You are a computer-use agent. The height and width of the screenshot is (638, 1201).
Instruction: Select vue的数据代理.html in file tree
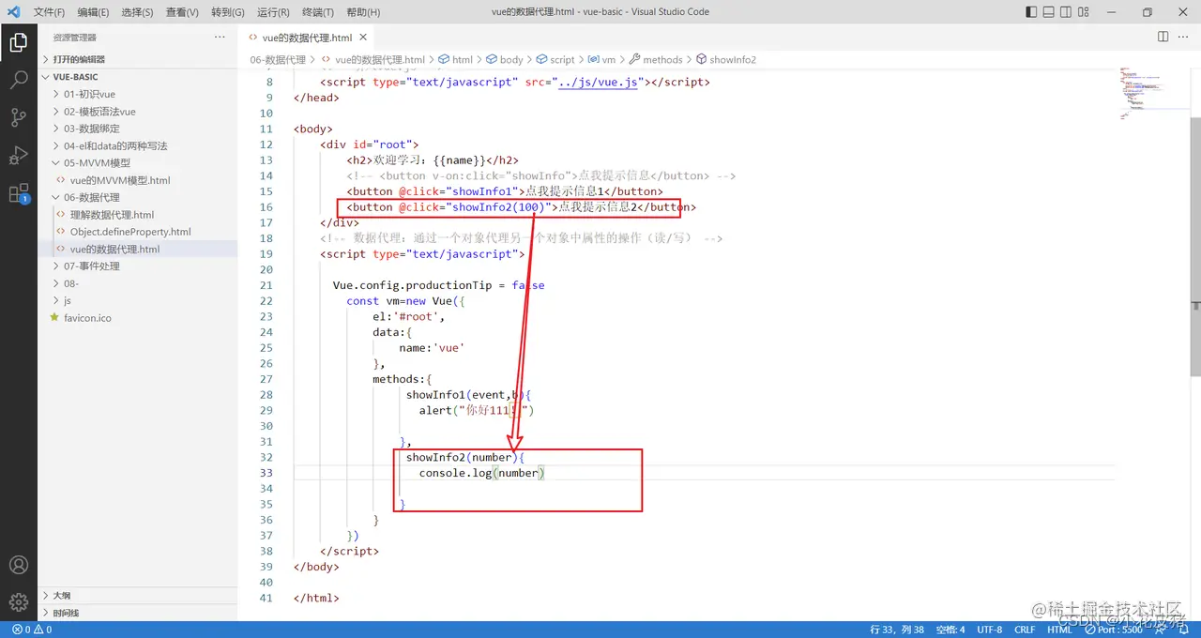[x=137, y=249]
